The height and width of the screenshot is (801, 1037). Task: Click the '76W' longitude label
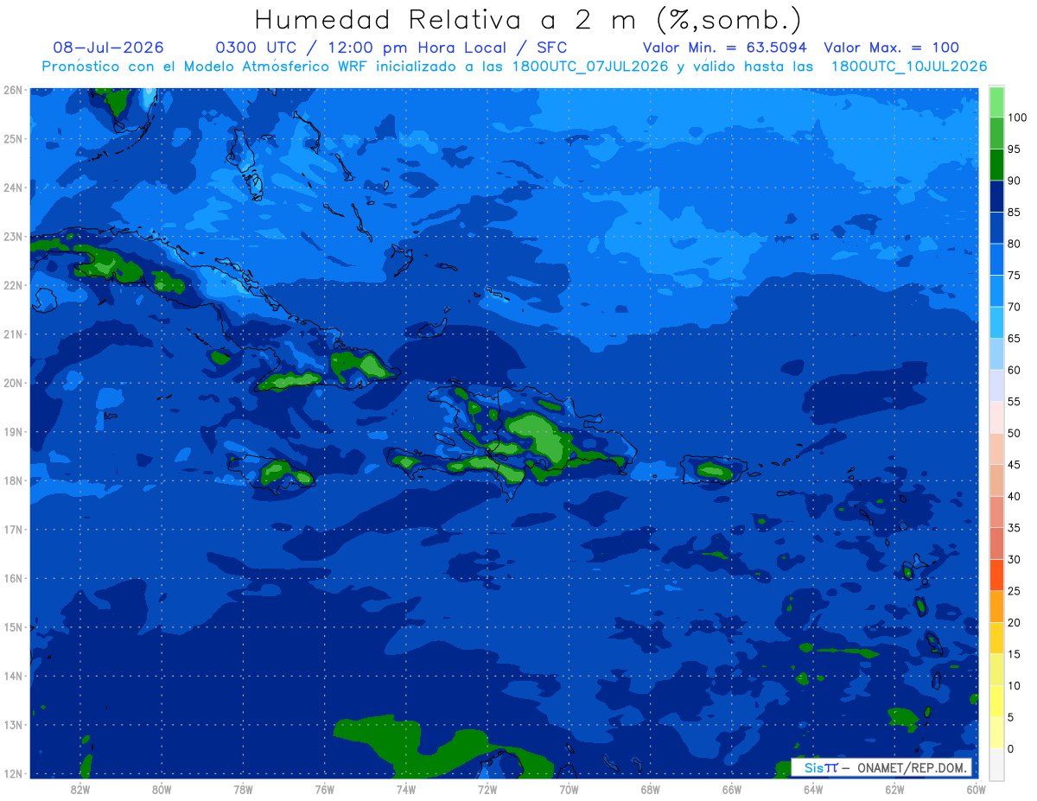325,789
